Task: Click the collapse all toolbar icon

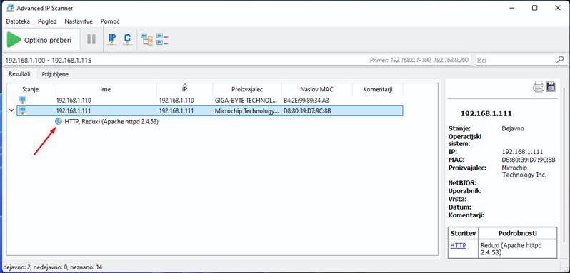Action: [162, 39]
